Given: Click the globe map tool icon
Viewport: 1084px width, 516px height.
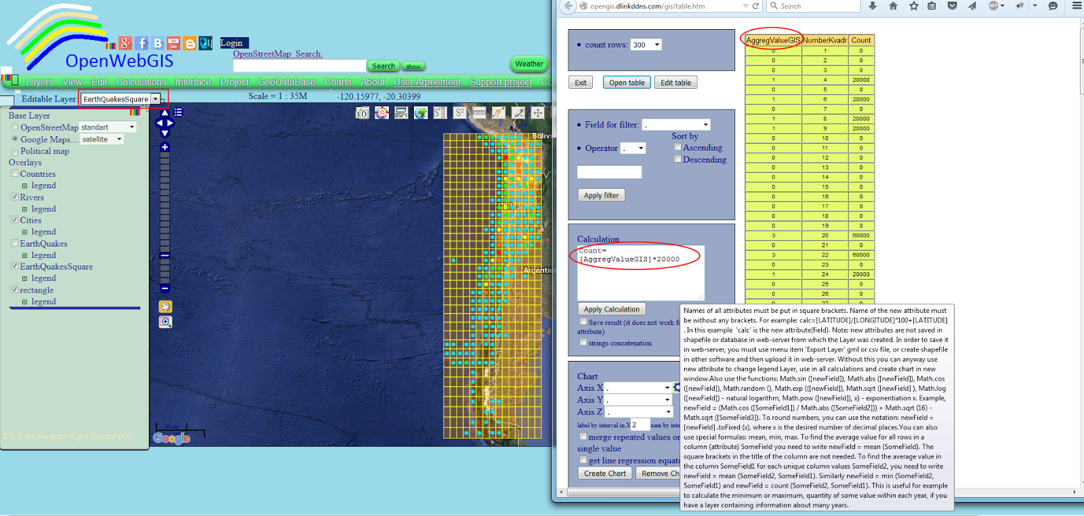Looking at the screenshot, I should (x=421, y=113).
